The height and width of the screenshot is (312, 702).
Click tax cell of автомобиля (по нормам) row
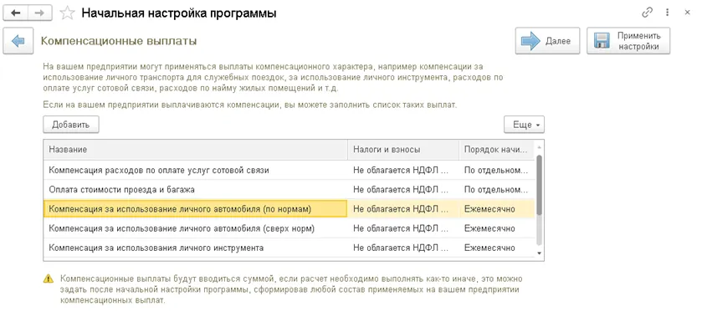click(403, 209)
